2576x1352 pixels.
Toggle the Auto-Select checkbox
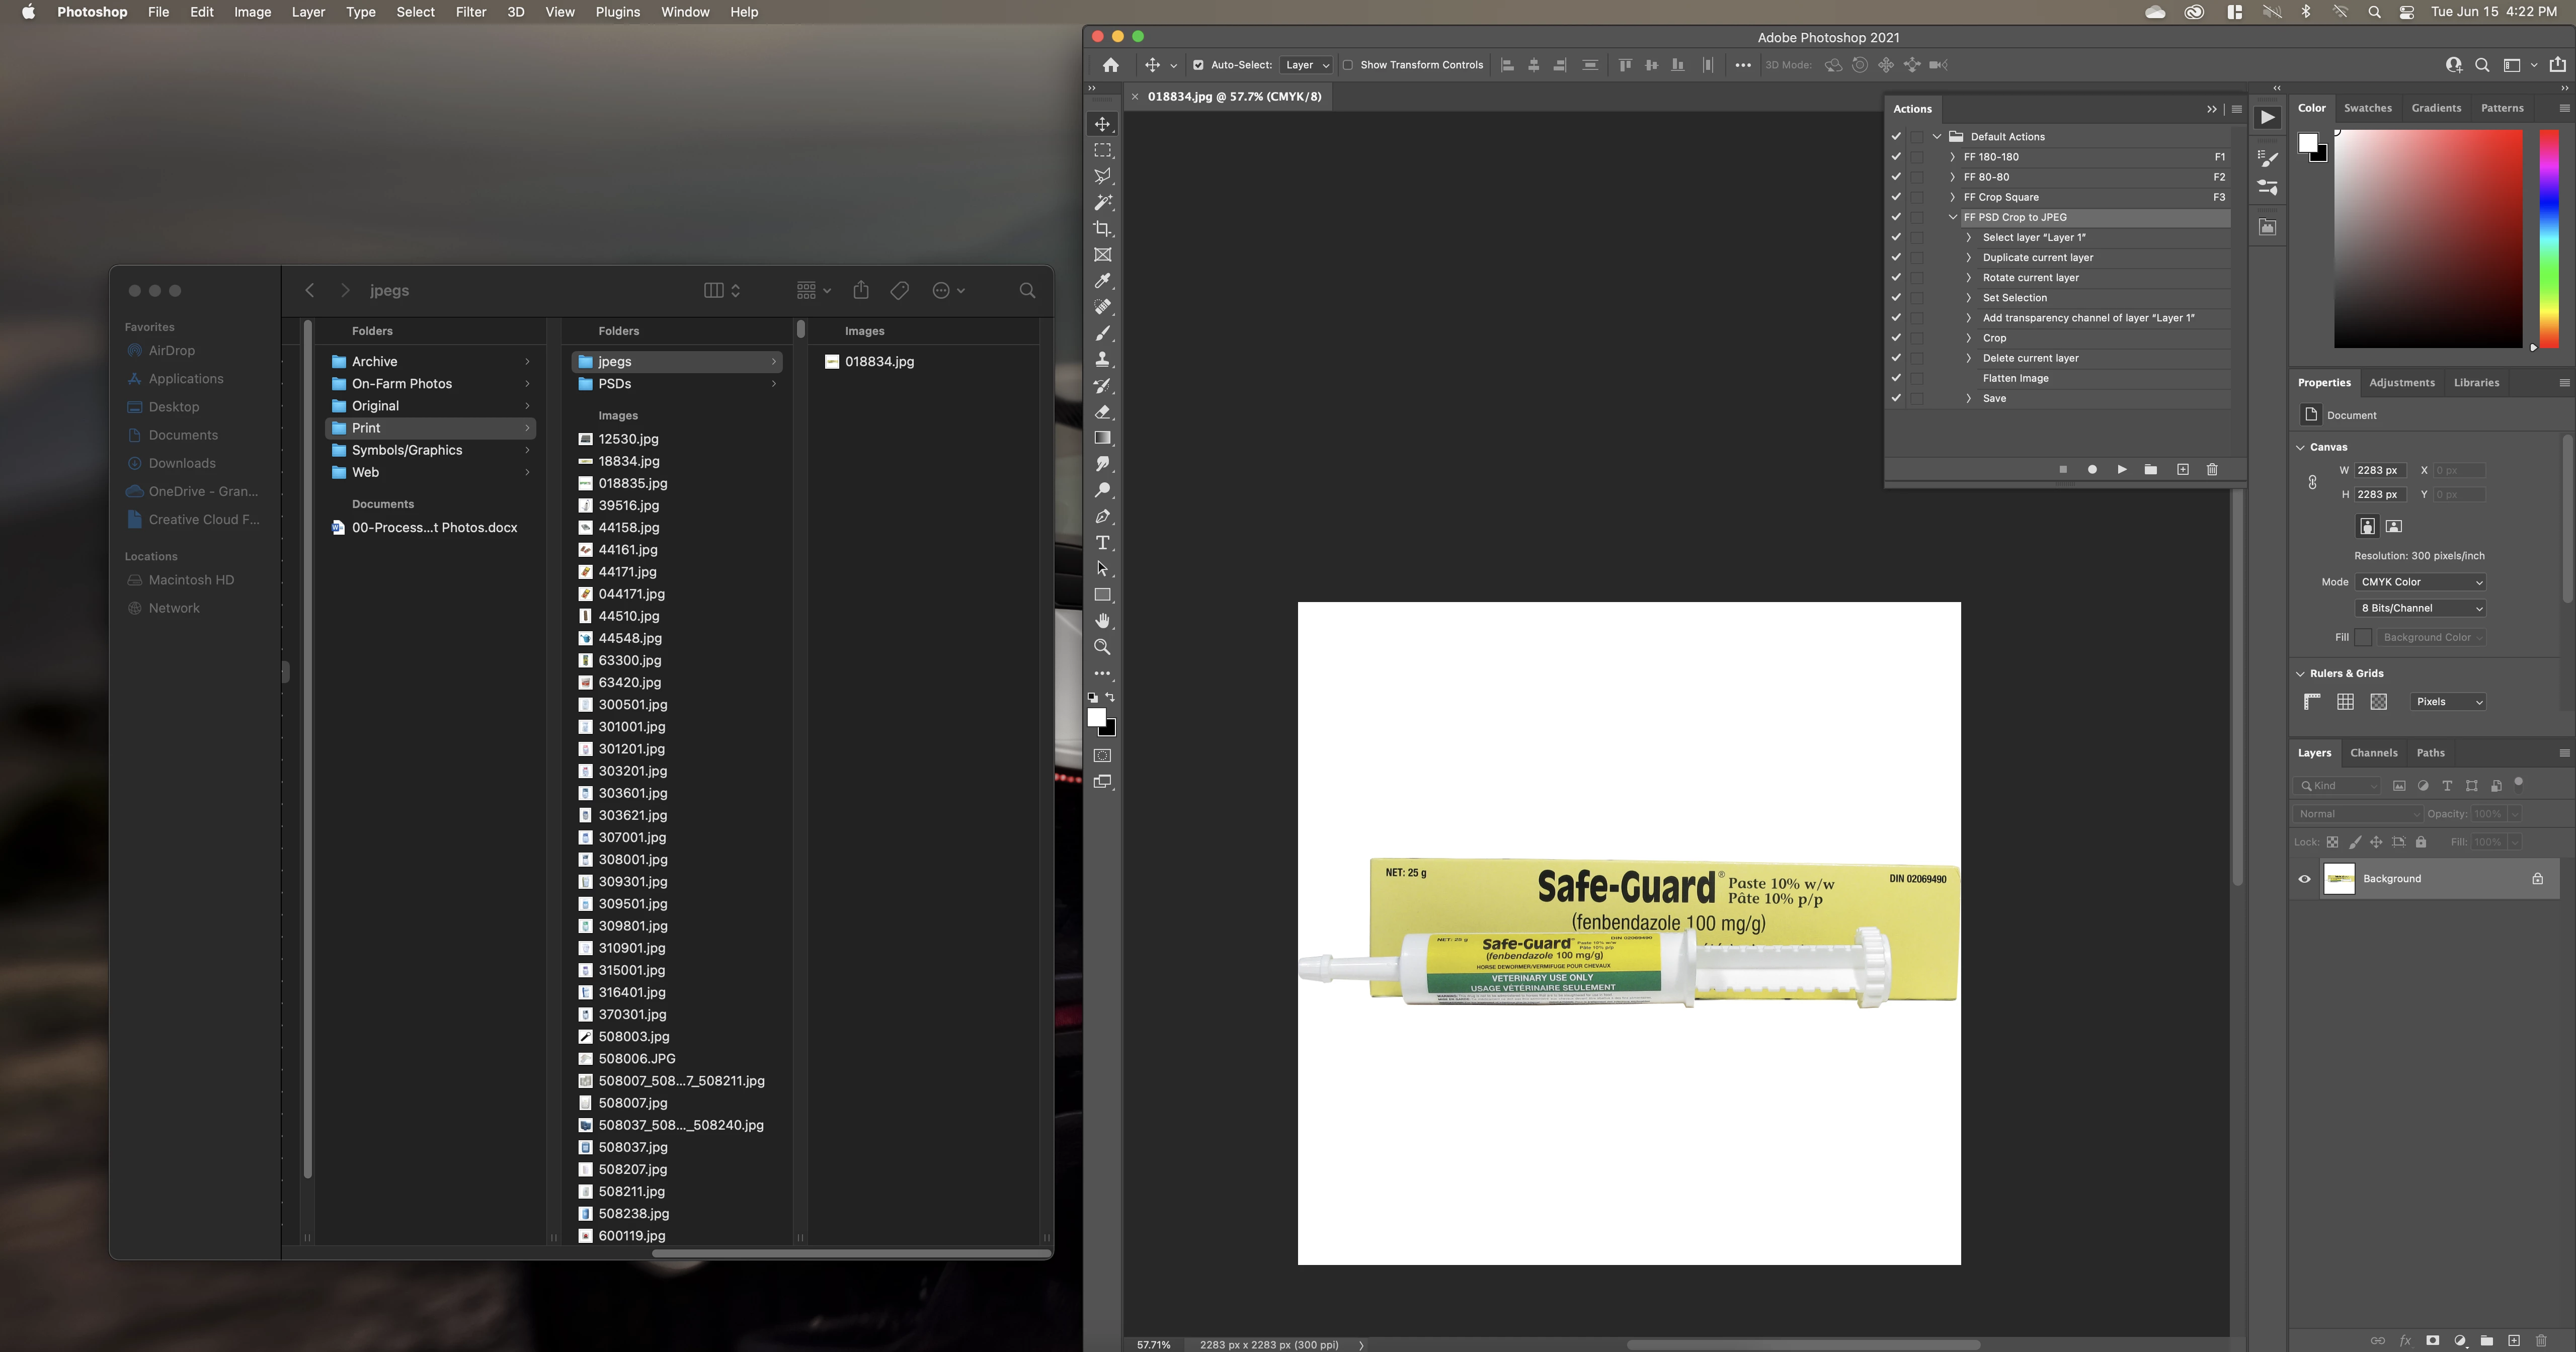1198,65
